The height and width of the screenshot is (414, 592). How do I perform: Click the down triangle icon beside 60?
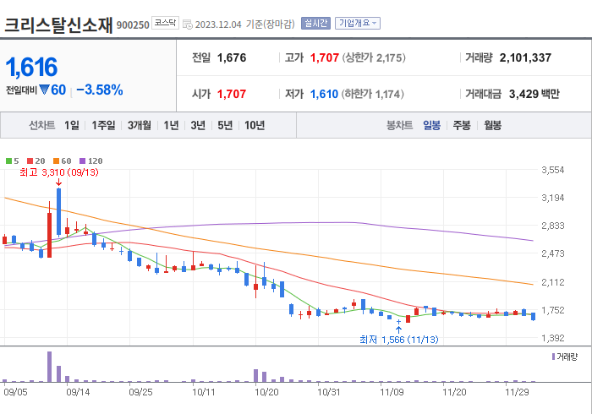click(44, 90)
